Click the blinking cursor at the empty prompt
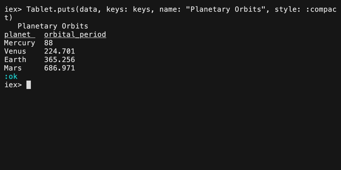This screenshot has width=341, height=170. point(29,85)
